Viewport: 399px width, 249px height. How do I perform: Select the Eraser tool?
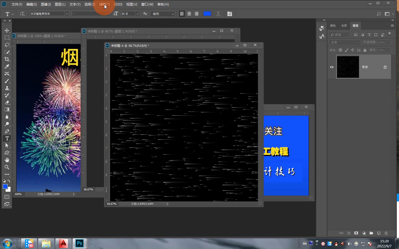click(x=7, y=102)
